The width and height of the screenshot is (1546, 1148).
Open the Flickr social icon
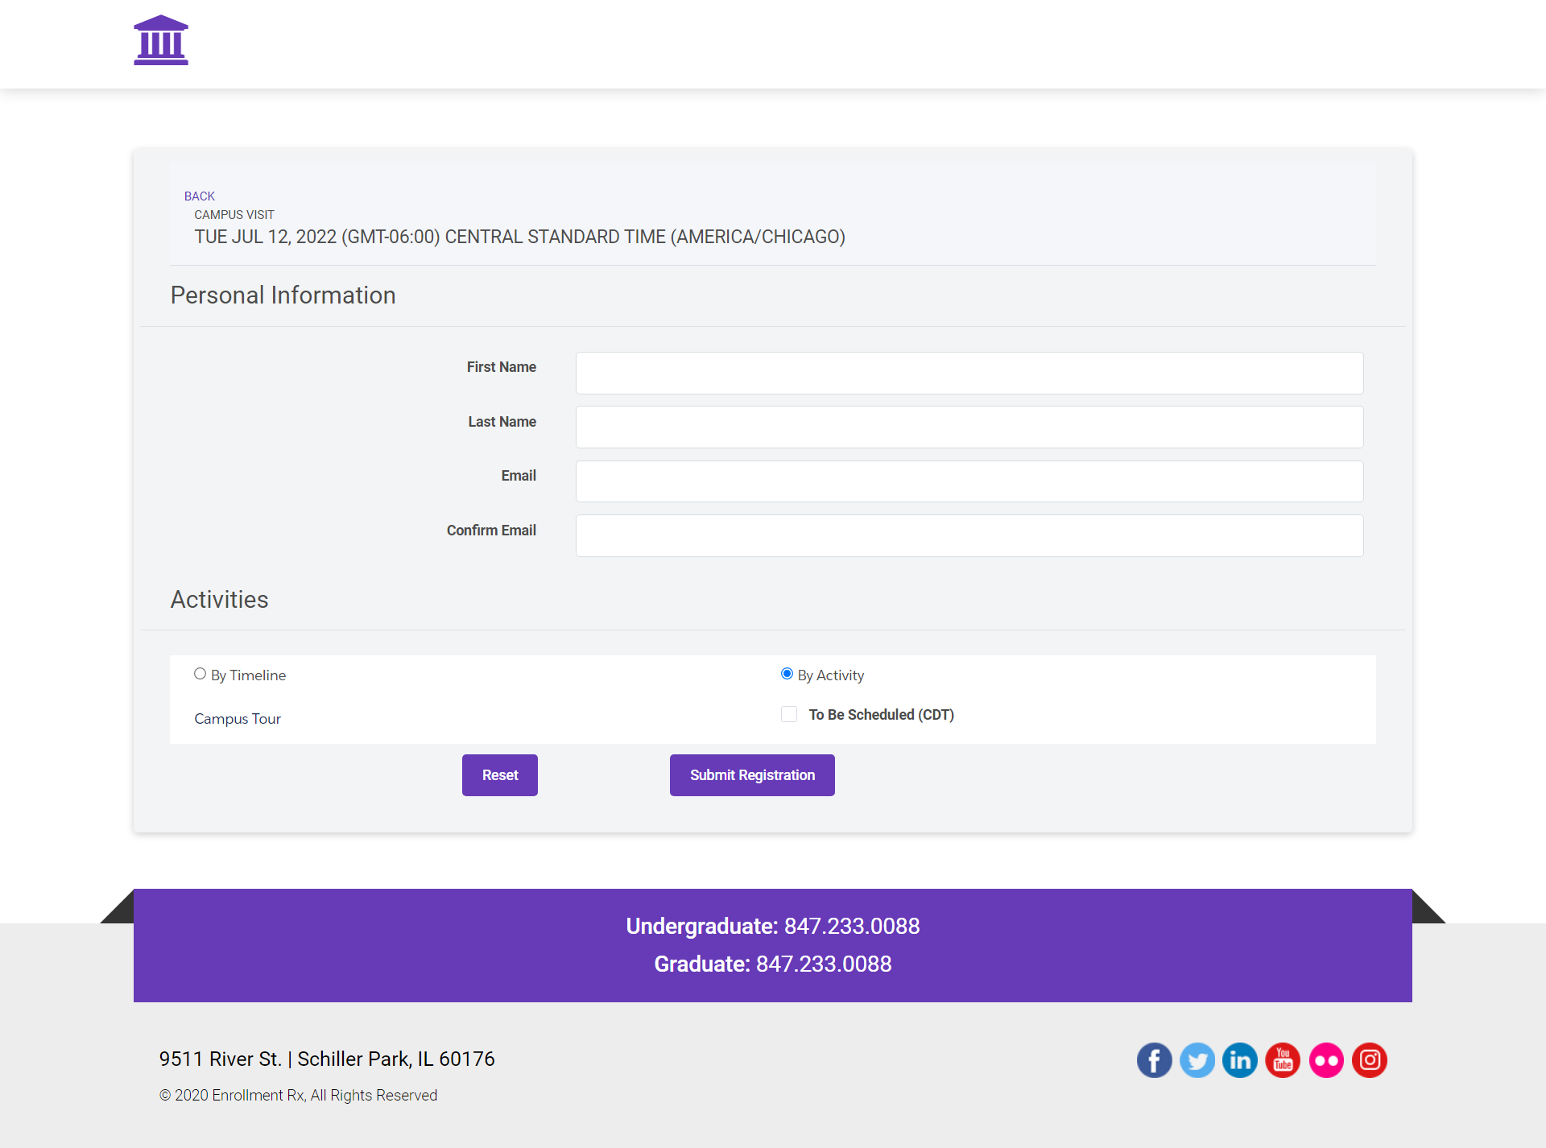[1326, 1060]
